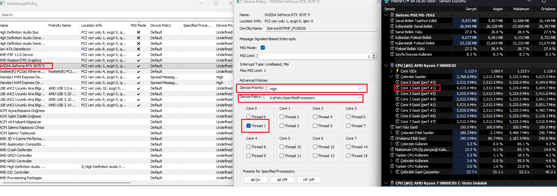Enable Thread 7 under Core 3
Image resolution: width=557 pixels, height=196 pixels.
point(348,126)
